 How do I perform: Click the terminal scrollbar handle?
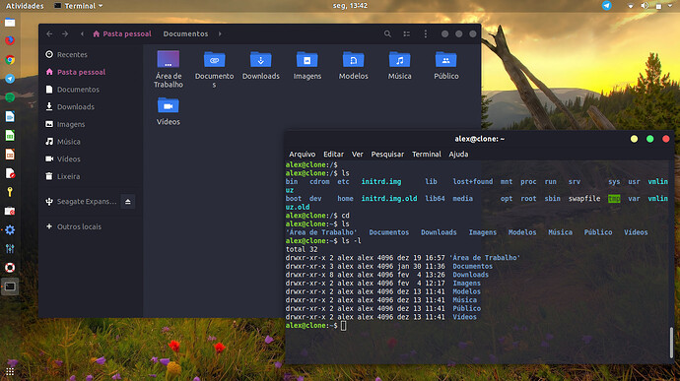(x=671, y=343)
